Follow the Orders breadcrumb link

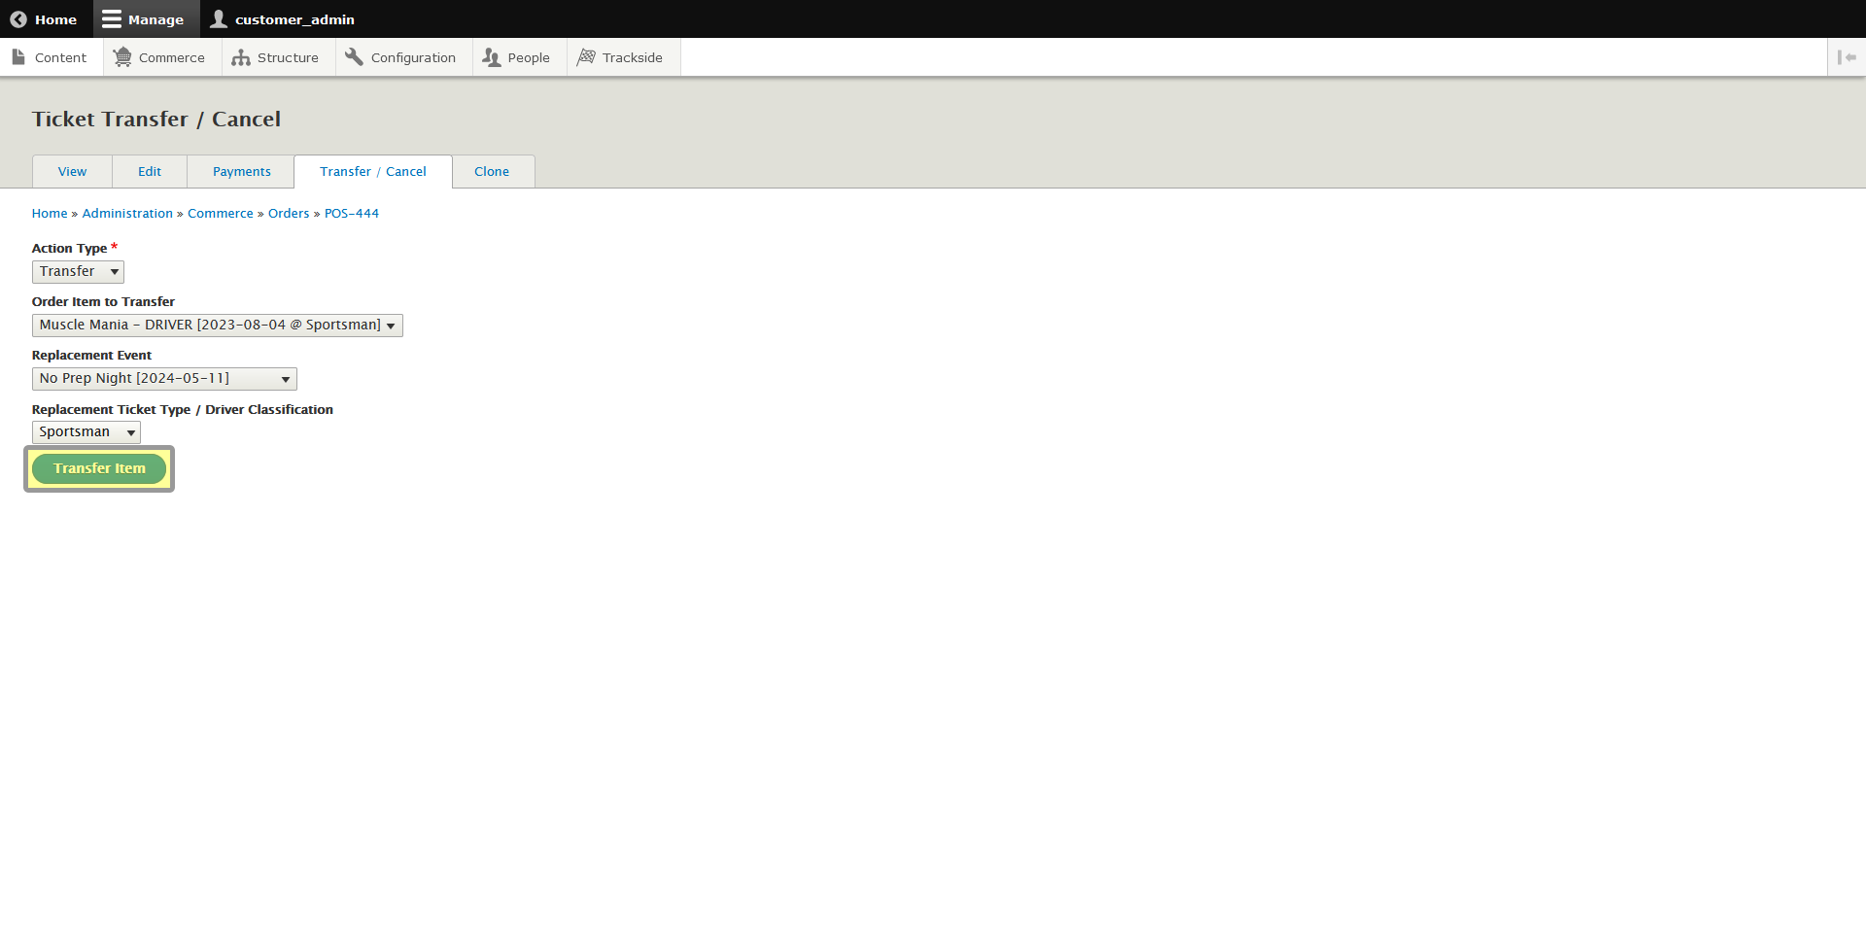click(289, 213)
